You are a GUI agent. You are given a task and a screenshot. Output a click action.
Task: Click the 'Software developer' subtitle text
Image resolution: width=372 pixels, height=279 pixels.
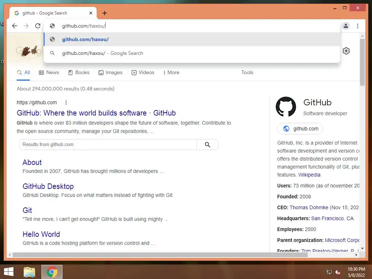pyautogui.click(x=325, y=113)
